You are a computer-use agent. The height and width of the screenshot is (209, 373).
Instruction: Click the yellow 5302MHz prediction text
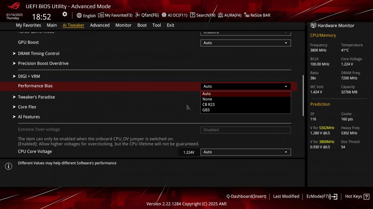click(327, 128)
